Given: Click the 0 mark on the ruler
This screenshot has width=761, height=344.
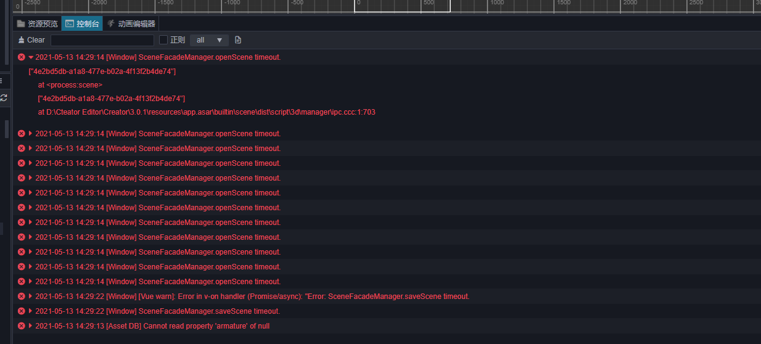Looking at the screenshot, I should (x=358, y=3).
